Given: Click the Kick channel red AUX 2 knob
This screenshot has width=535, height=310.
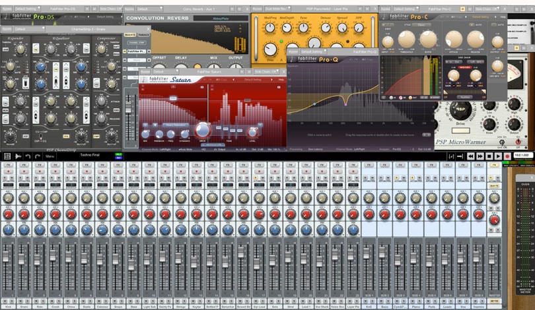Looking at the screenshot, I should 8,214.
